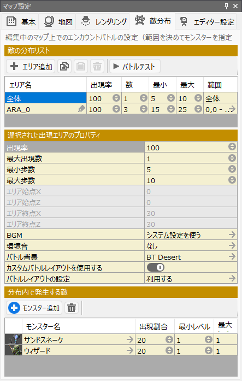Click the pencil icon on the ARA_0 row

pos(81,109)
